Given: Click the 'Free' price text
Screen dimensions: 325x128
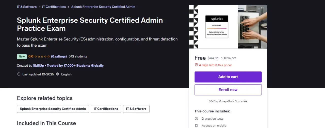Looking at the screenshot, I should click(x=200, y=58).
